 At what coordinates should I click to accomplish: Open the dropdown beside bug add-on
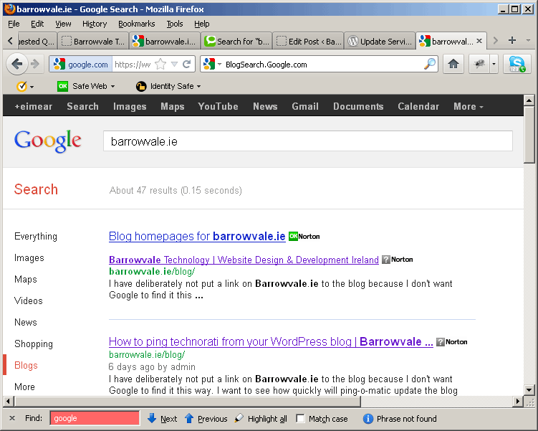point(494,64)
